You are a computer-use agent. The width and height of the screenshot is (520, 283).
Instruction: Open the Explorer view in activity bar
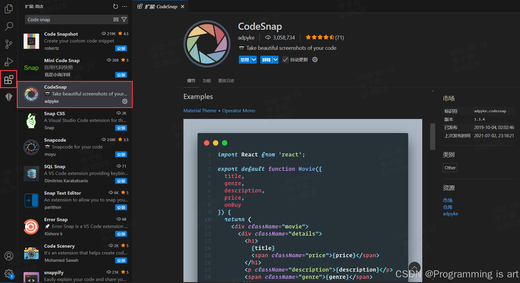pyautogui.click(x=9, y=9)
